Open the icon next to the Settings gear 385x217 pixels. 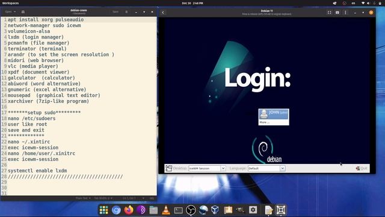coord(241,210)
